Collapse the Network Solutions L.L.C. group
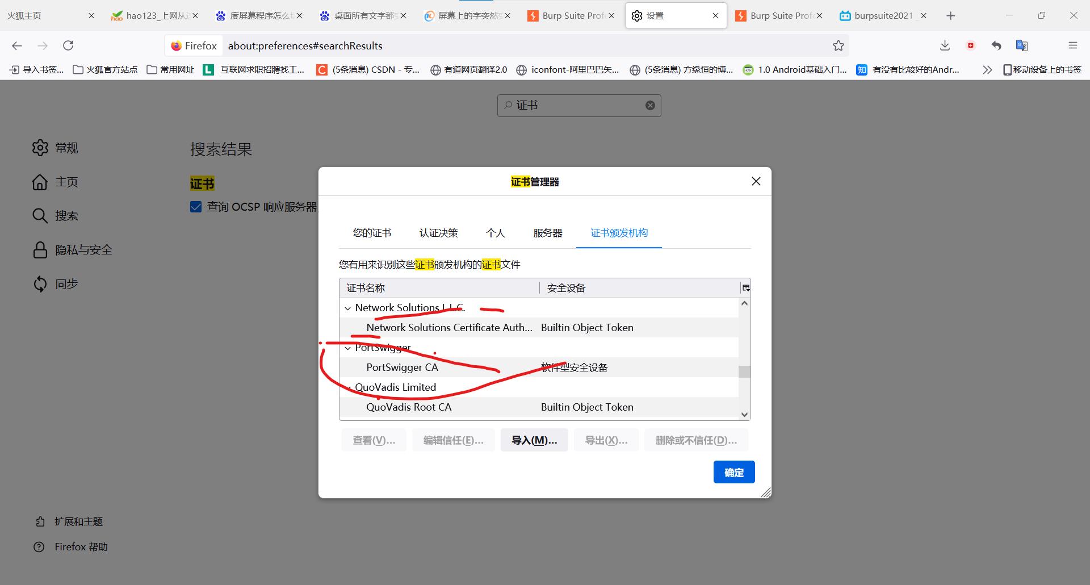 (348, 308)
